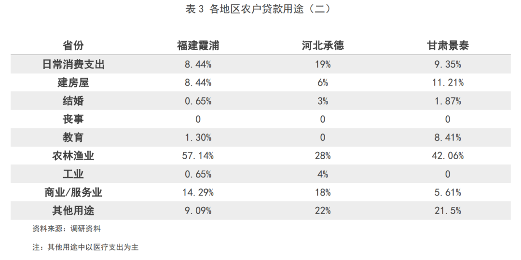
Task: Click the 商业/服务业 row label
Action: pos(73,192)
